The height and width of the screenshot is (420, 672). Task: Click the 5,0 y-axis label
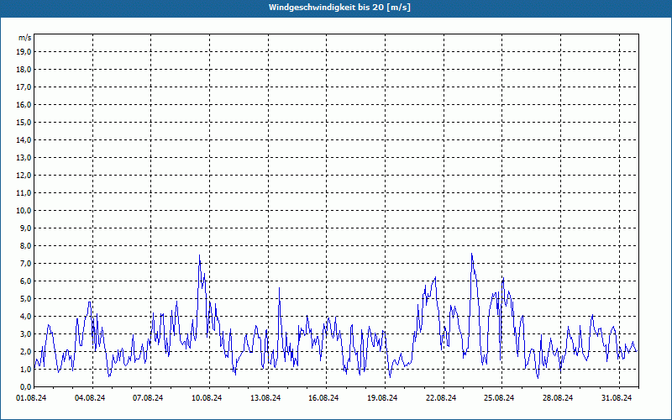tap(25, 298)
